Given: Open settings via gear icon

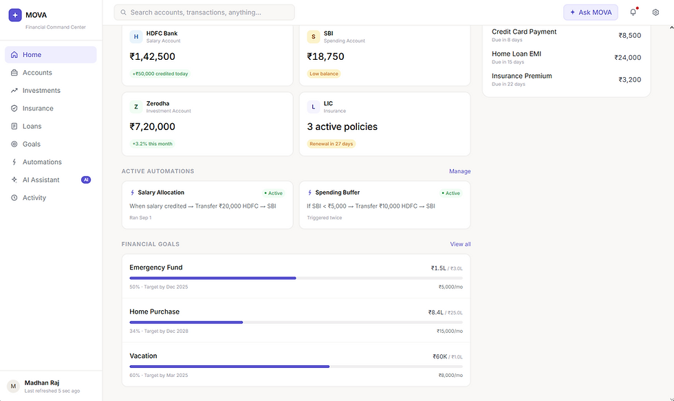Looking at the screenshot, I should 655,12.
